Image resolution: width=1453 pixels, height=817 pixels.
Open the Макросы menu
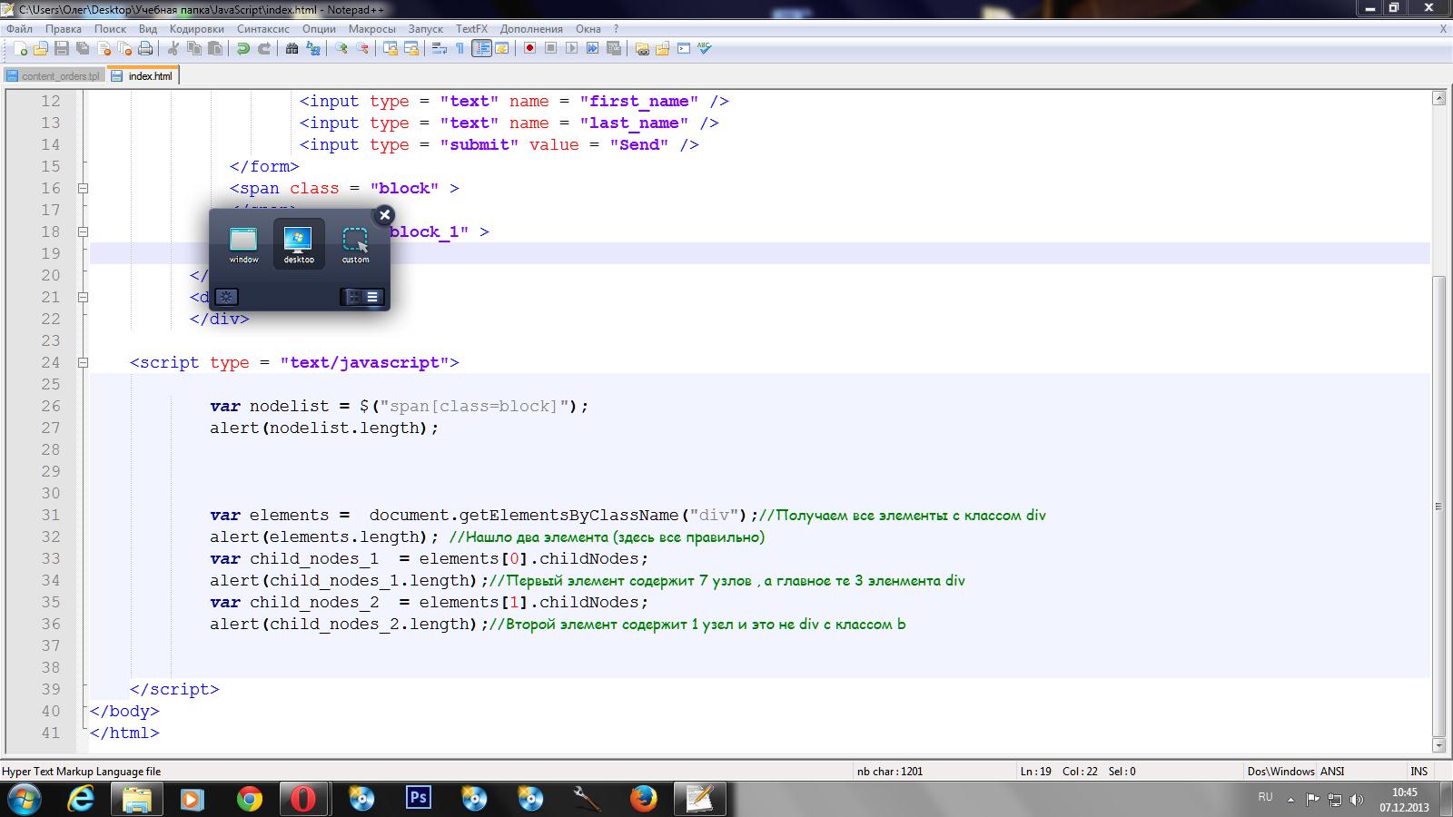(371, 29)
